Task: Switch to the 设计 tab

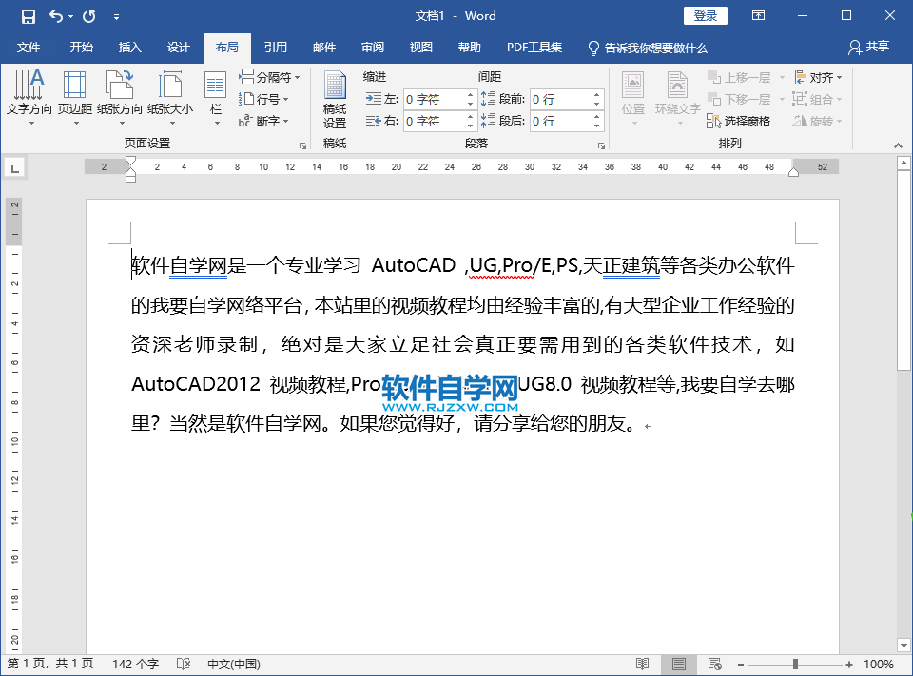Action: pyautogui.click(x=178, y=48)
